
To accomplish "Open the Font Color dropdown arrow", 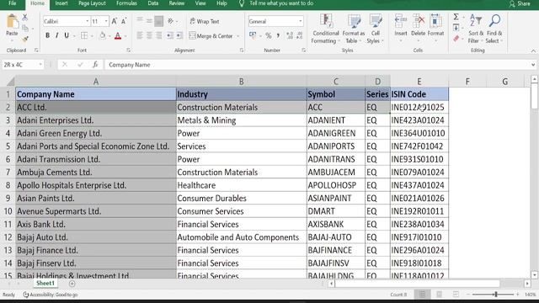I will point(125,36).
